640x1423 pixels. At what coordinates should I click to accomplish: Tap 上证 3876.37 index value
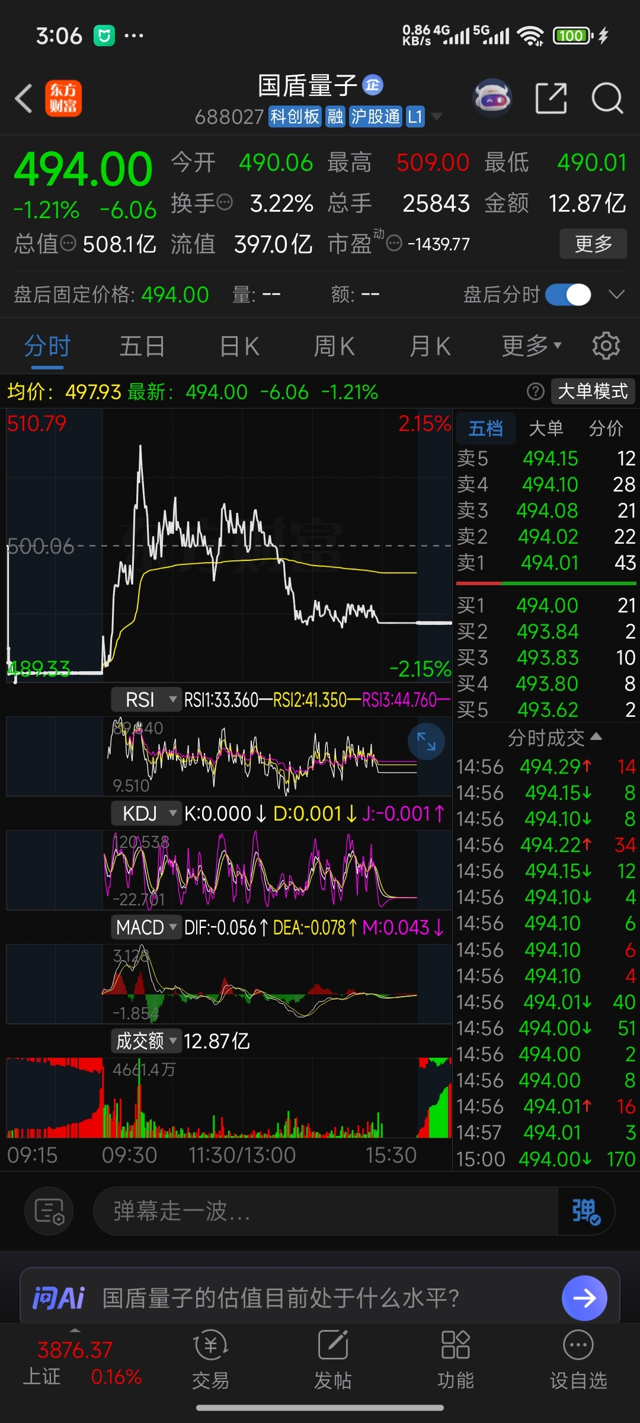75,1349
